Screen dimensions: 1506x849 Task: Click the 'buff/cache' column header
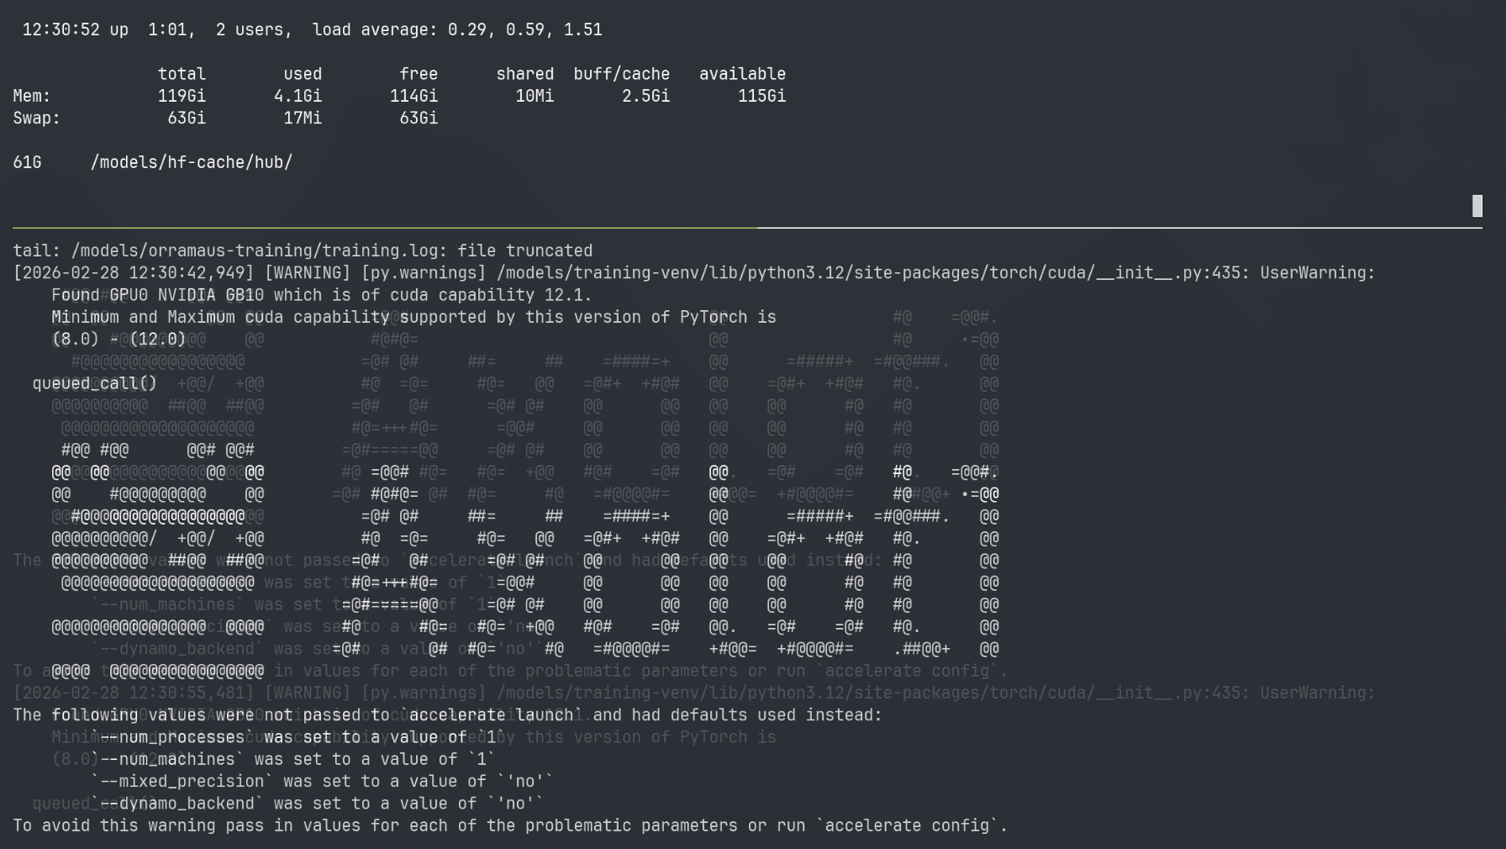coord(621,74)
